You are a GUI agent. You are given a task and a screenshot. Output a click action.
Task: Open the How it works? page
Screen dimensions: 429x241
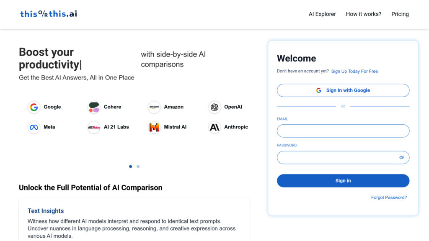(x=364, y=14)
